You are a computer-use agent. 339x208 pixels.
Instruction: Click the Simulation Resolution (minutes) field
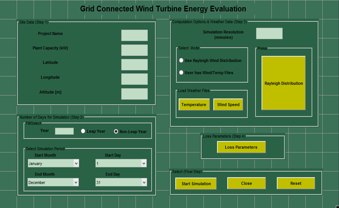(x=269, y=33)
